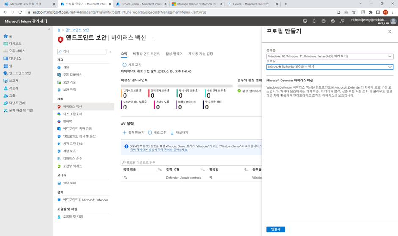Switch to the 활성 맬웨어 tab
The image size is (398, 236).
tap(174, 54)
